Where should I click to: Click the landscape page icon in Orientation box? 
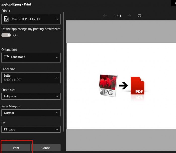6,57
